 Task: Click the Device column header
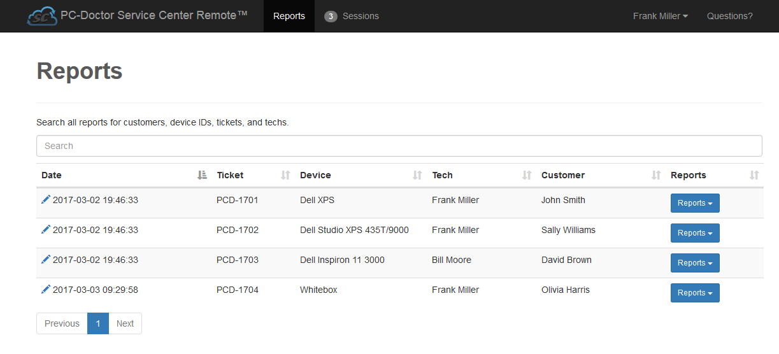pos(361,175)
